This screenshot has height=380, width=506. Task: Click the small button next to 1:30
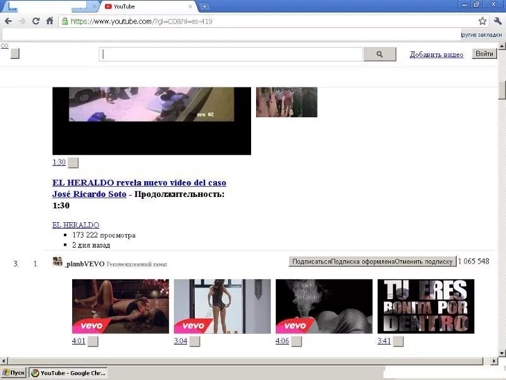tap(73, 163)
